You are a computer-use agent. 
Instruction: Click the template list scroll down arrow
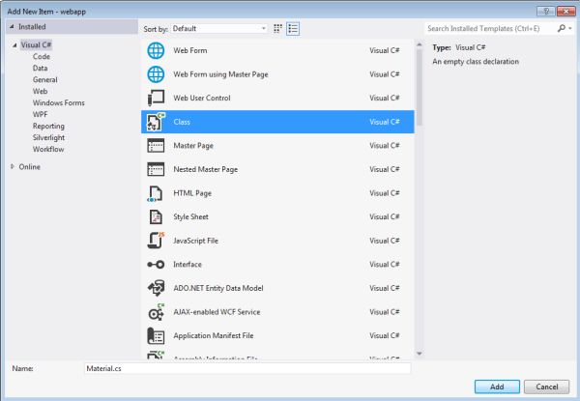pos(420,354)
